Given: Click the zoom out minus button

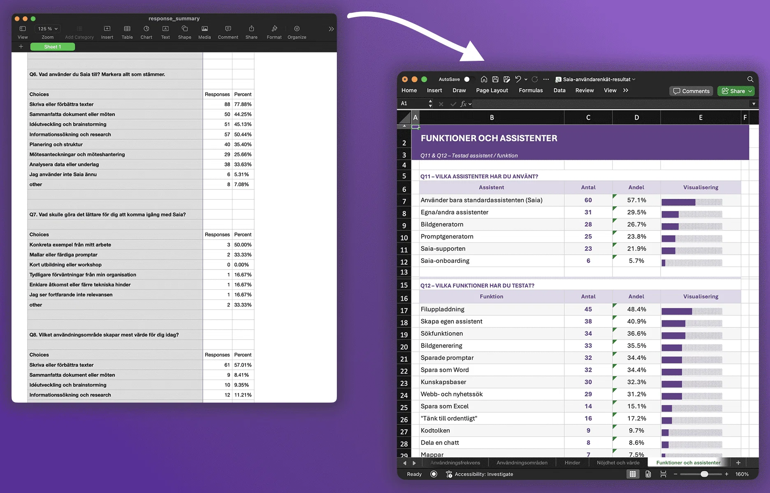Looking at the screenshot, I should 675,474.
